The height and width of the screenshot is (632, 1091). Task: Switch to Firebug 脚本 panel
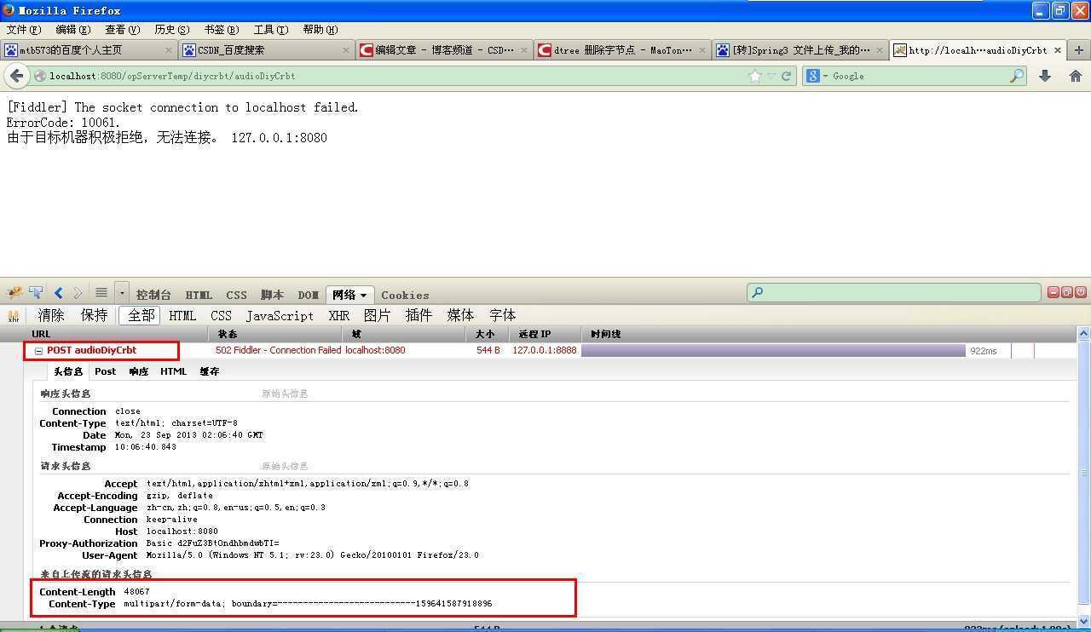pyautogui.click(x=272, y=295)
